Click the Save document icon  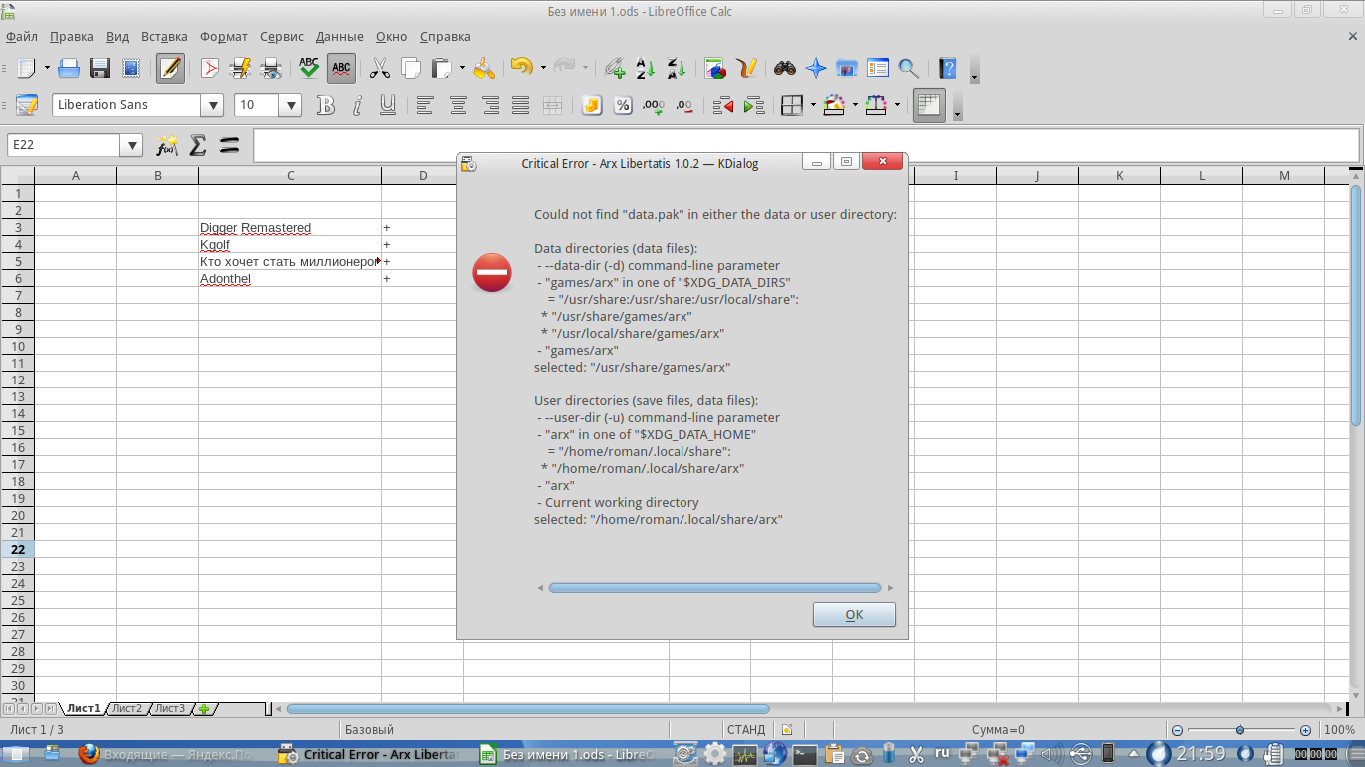coord(100,68)
